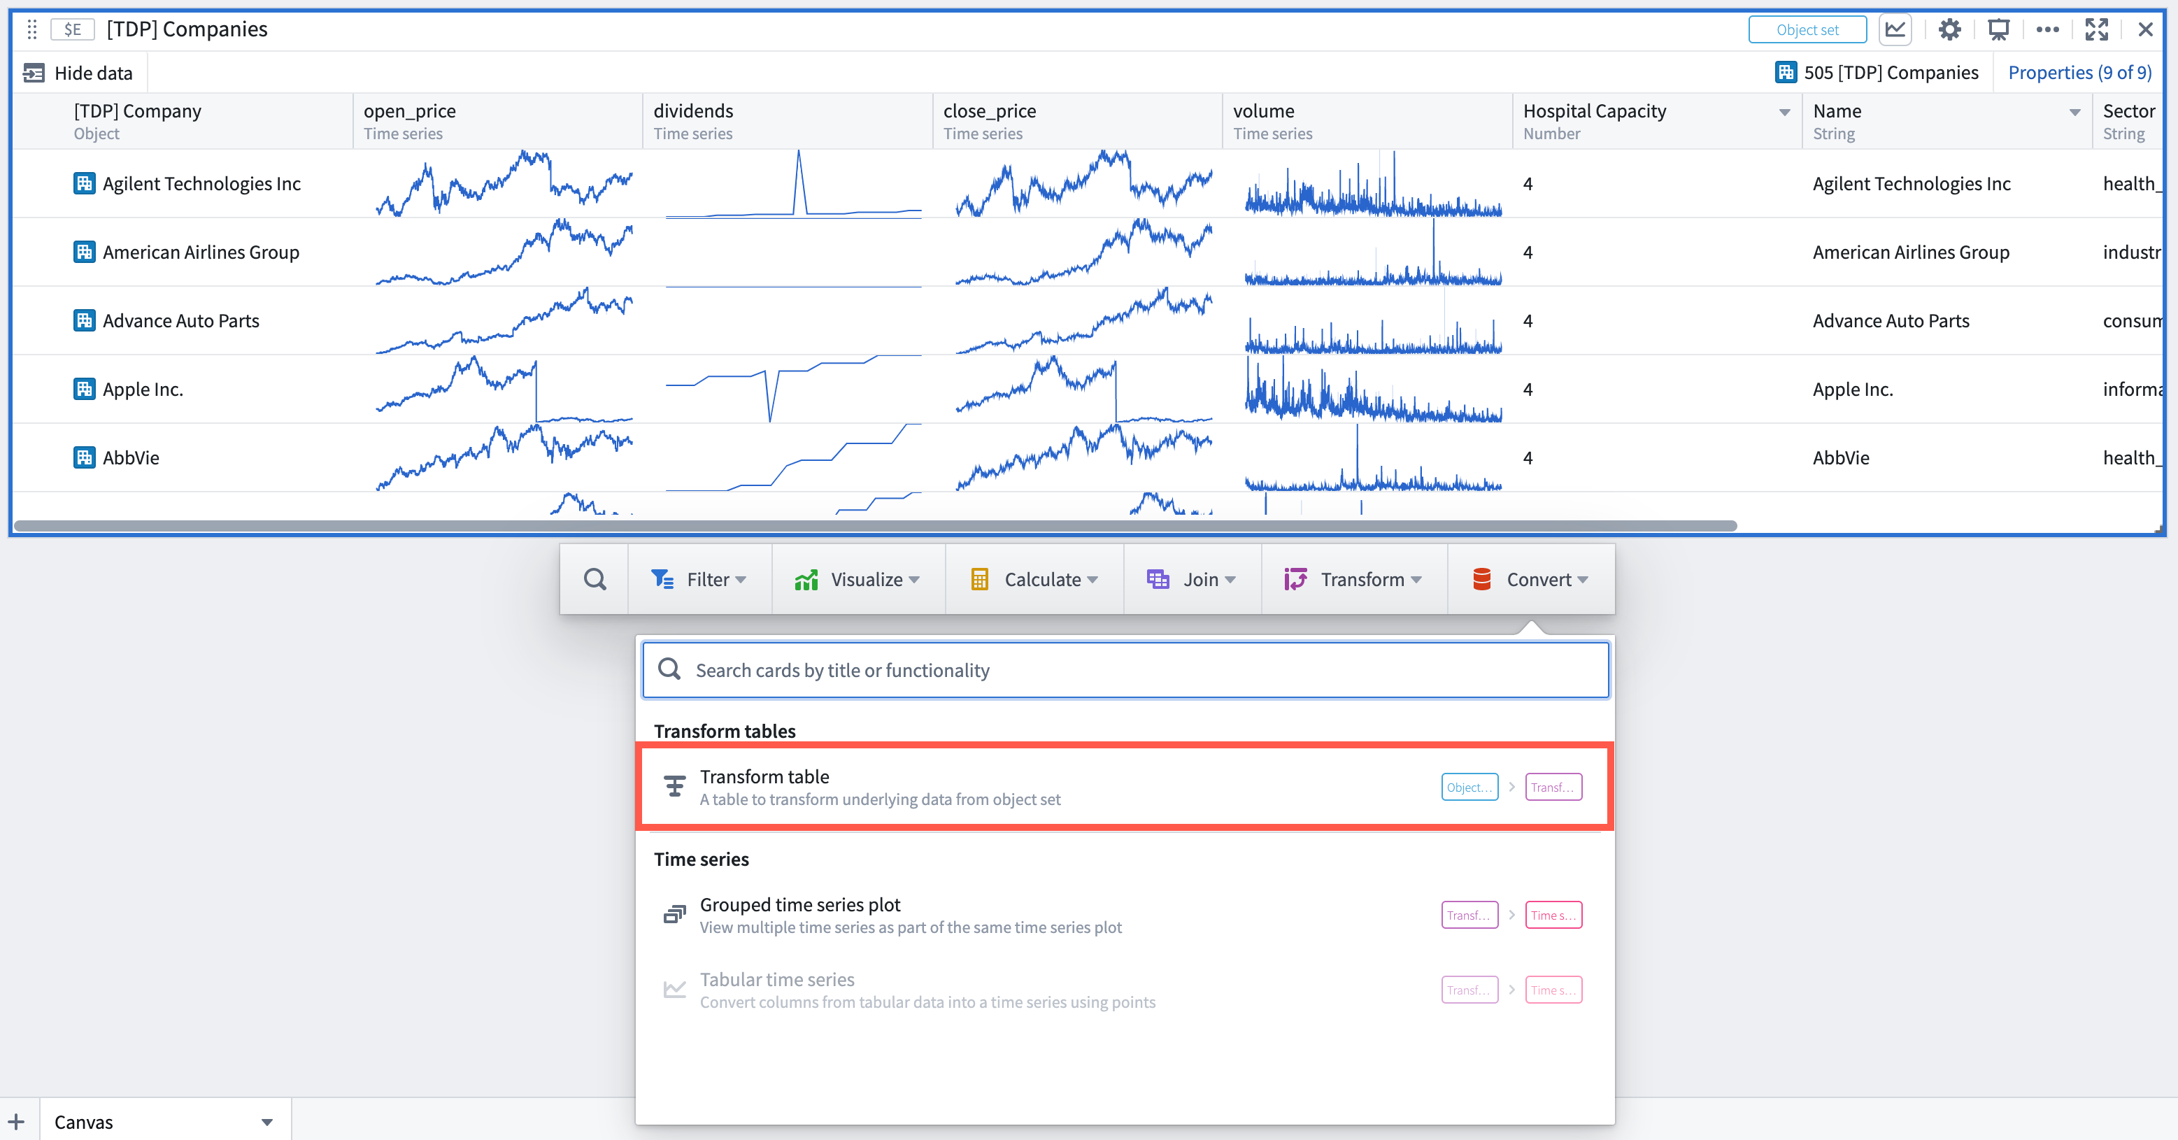Toggle the Object set badge
This screenshot has height=1140, width=2178.
coord(1807,29)
